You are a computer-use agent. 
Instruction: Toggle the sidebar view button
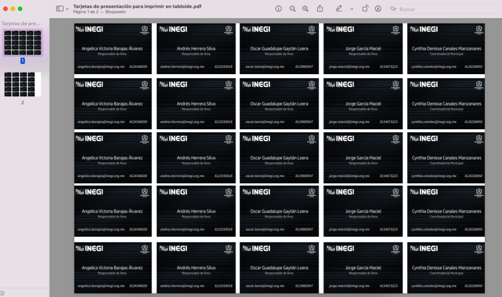[x=60, y=9]
